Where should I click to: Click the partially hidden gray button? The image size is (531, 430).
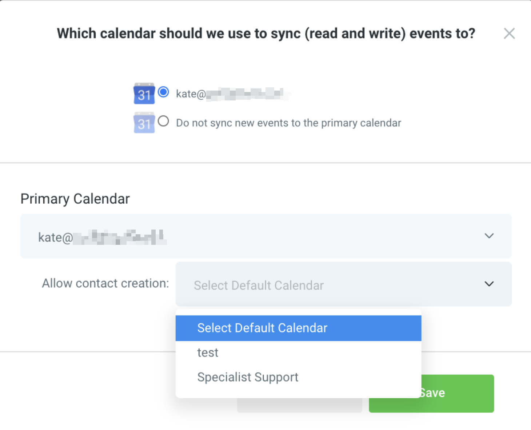coord(299,406)
